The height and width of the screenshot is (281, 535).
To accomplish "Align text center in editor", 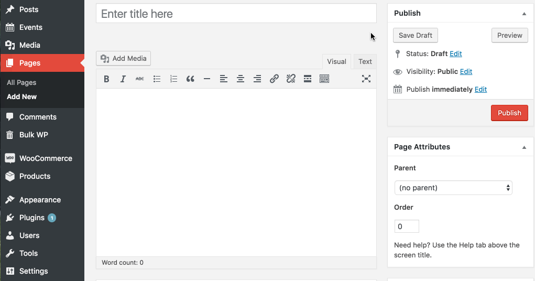I will [x=241, y=79].
